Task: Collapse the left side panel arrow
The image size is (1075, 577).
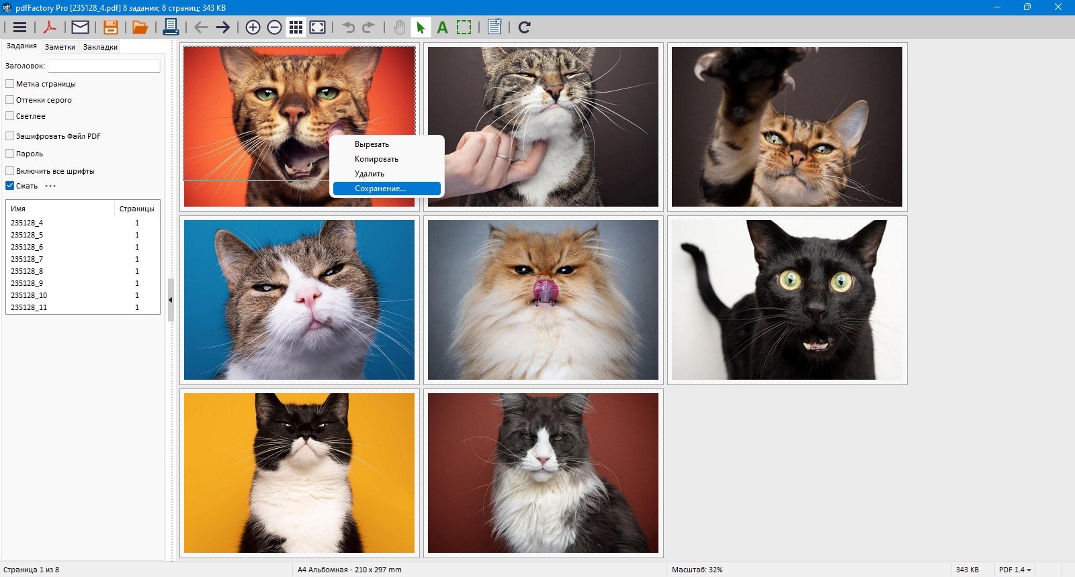Action: click(171, 300)
